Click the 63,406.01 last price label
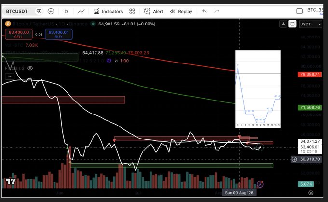The height and width of the screenshot is (202, 328). [310, 147]
